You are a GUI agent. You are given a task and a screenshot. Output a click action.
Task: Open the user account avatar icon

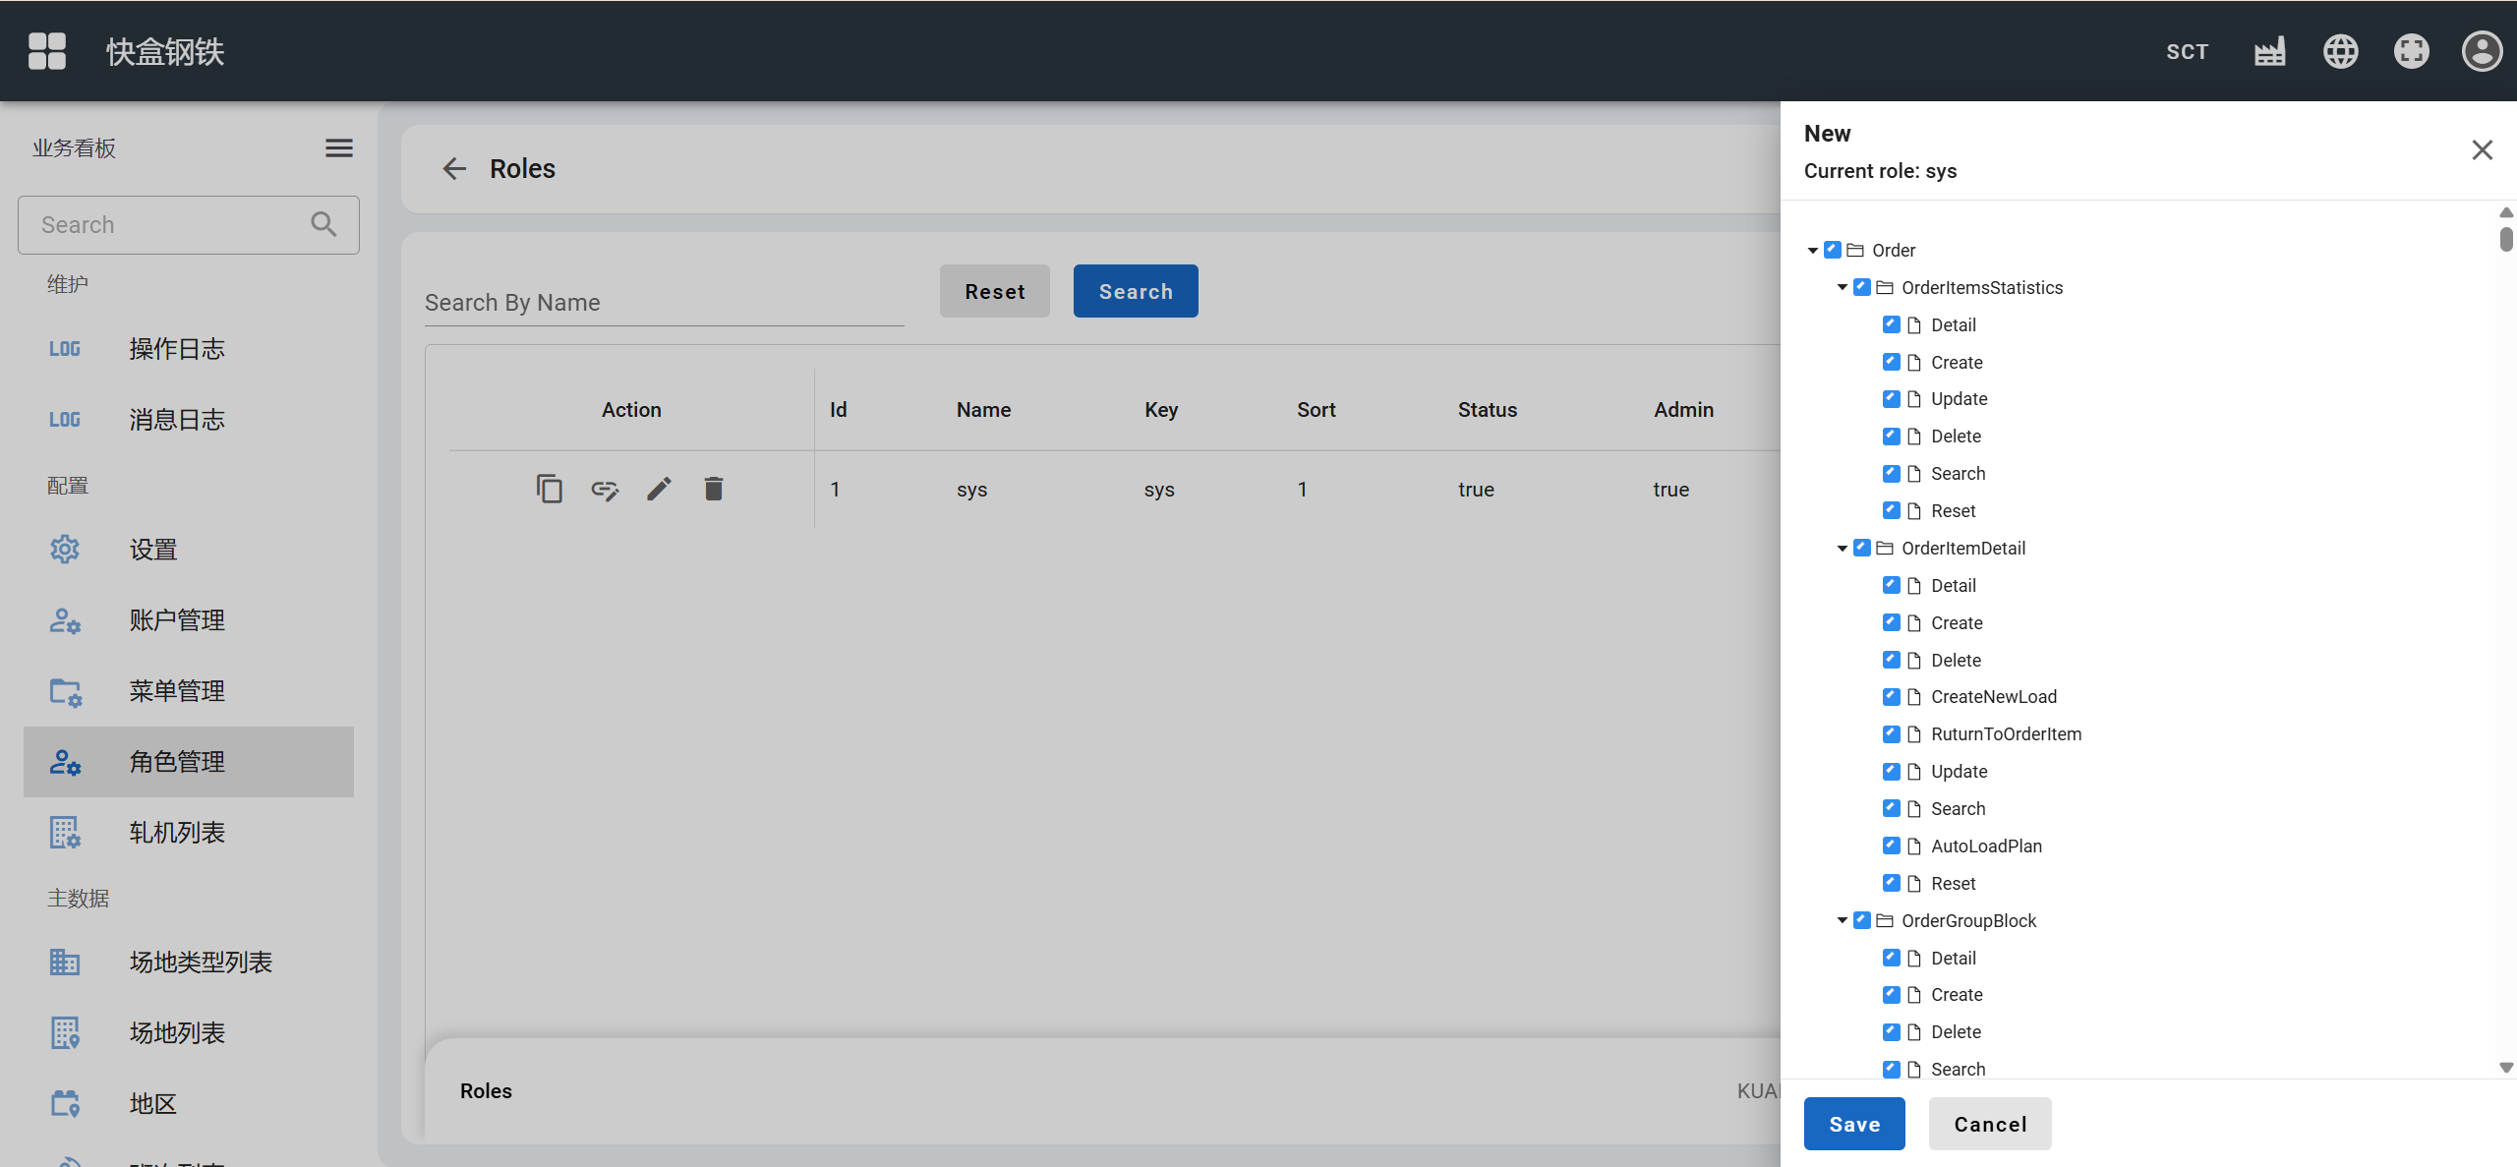click(2483, 51)
